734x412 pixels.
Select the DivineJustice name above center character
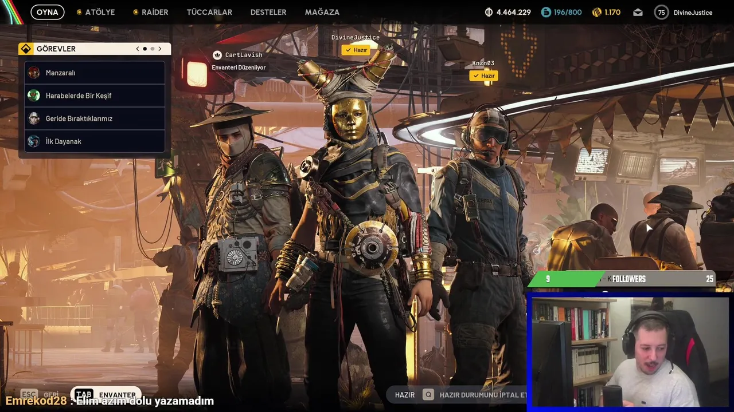[356, 37]
